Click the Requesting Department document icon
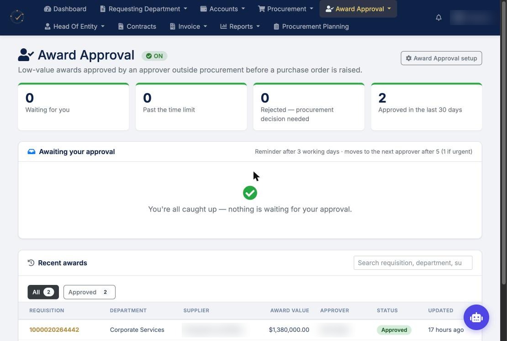This screenshot has height=341, width=507. (x=103, y=9)
